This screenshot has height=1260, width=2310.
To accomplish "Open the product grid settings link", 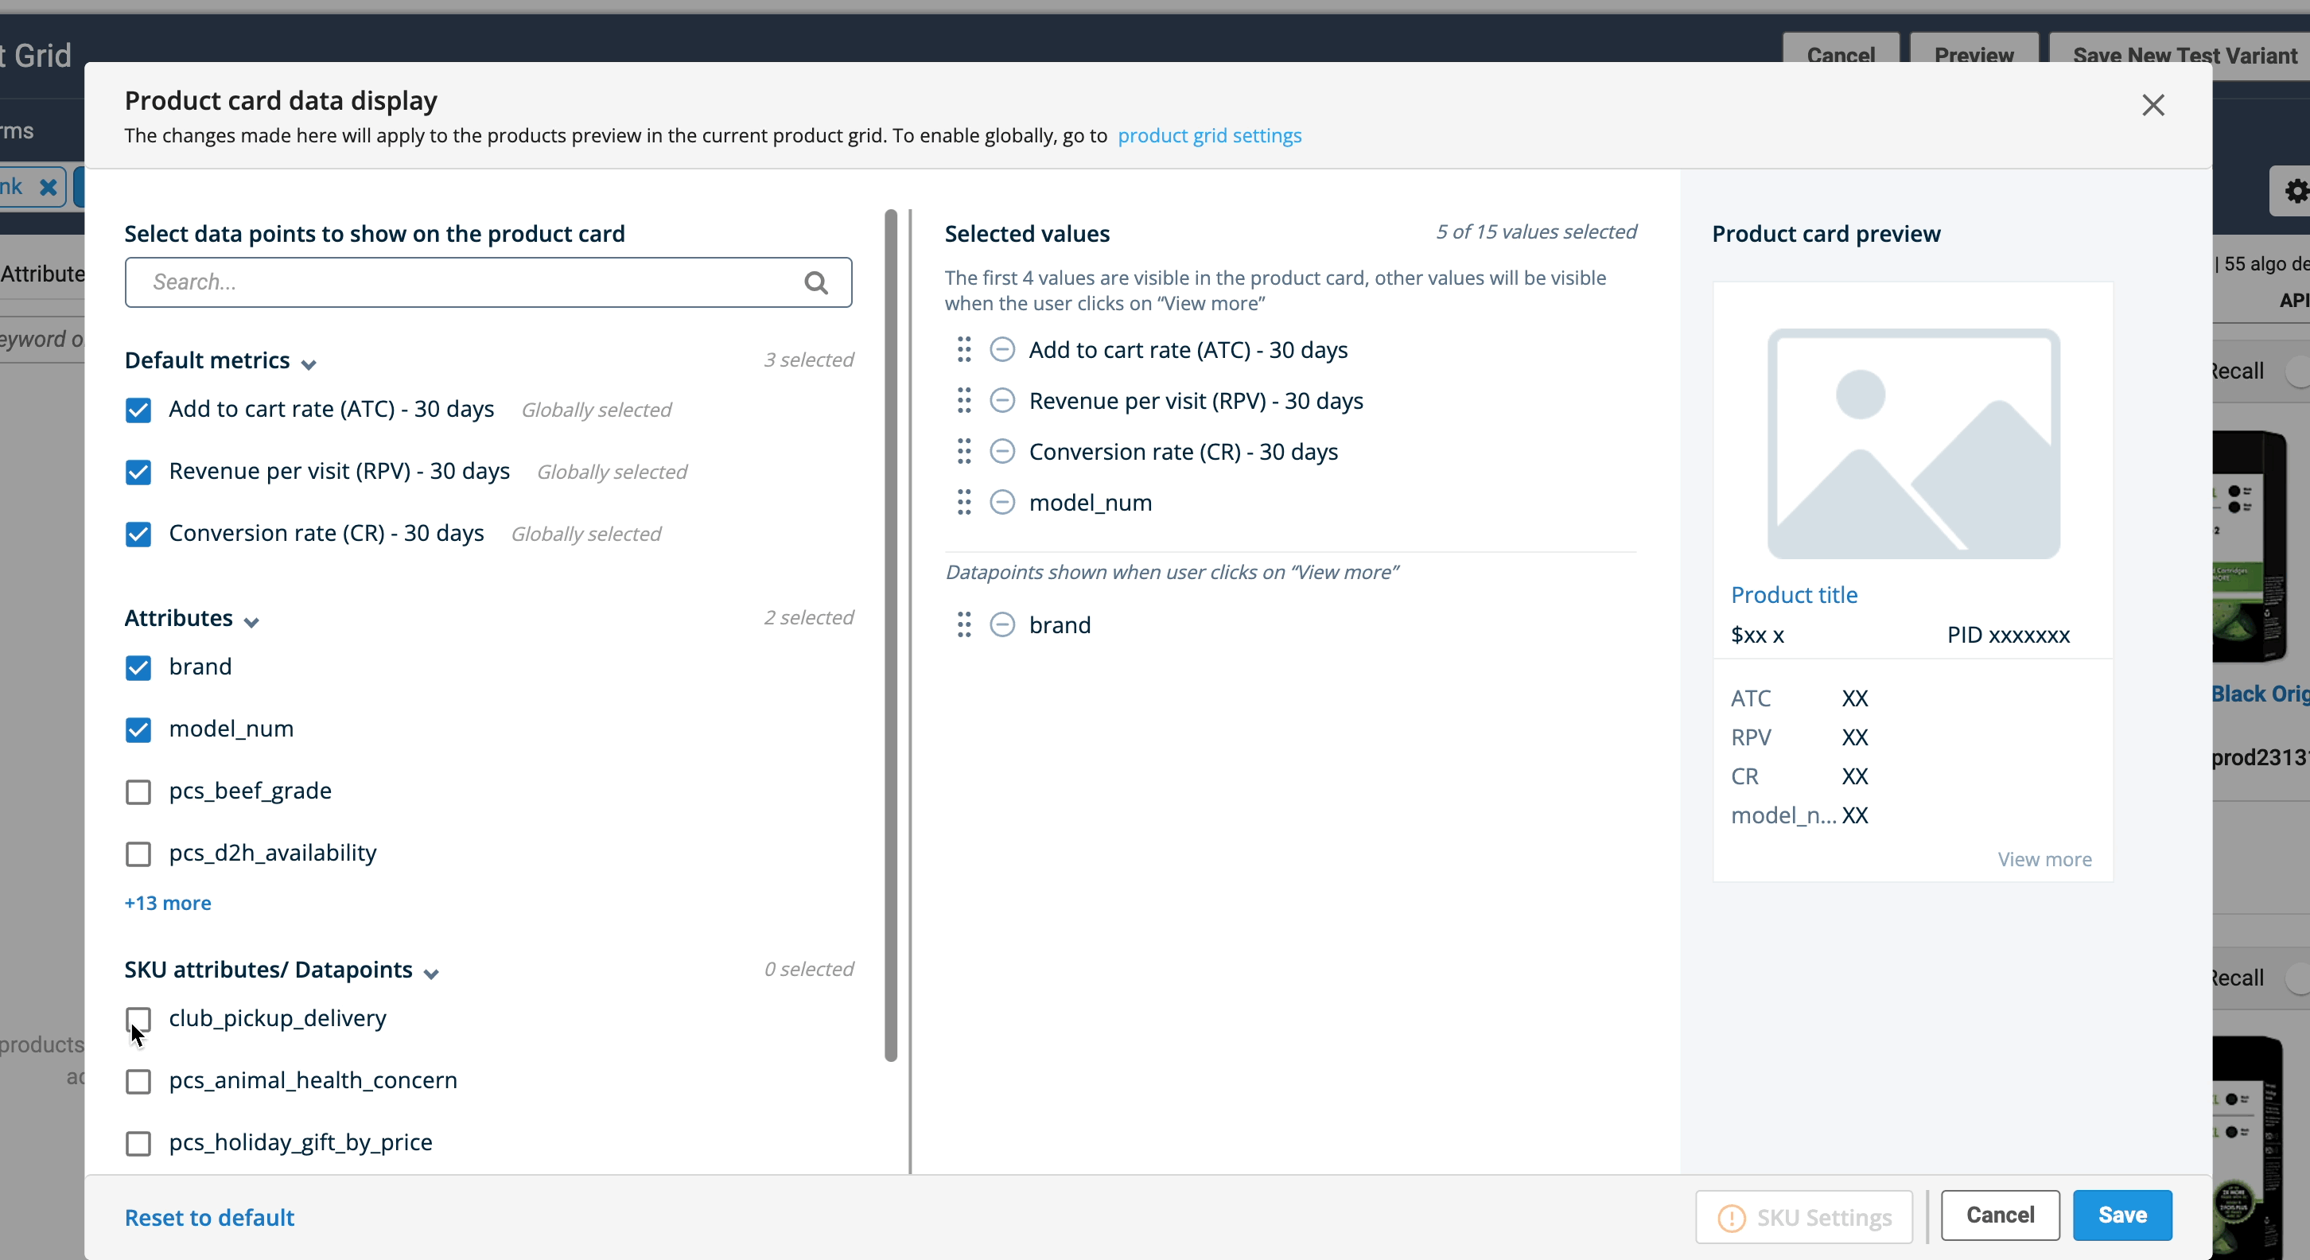I will (1209, 135).
